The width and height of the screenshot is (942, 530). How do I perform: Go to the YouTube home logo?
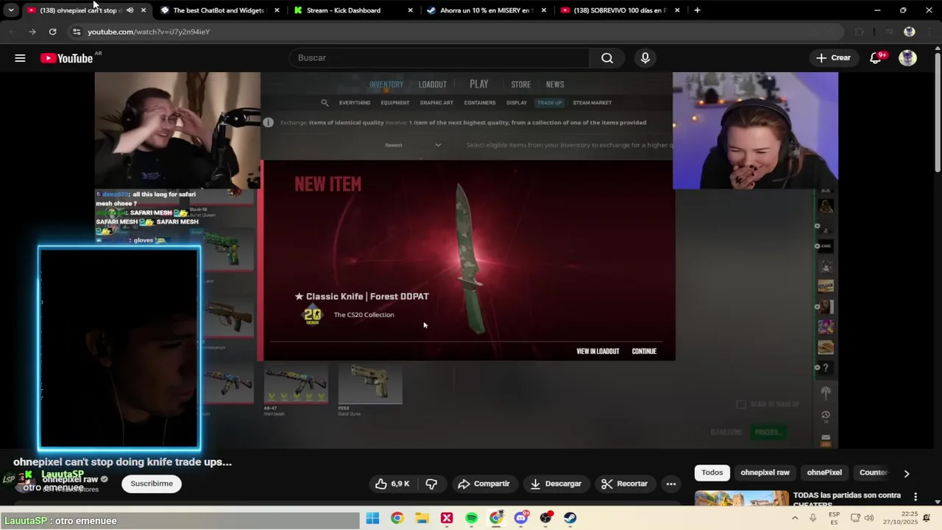[66, 58]
